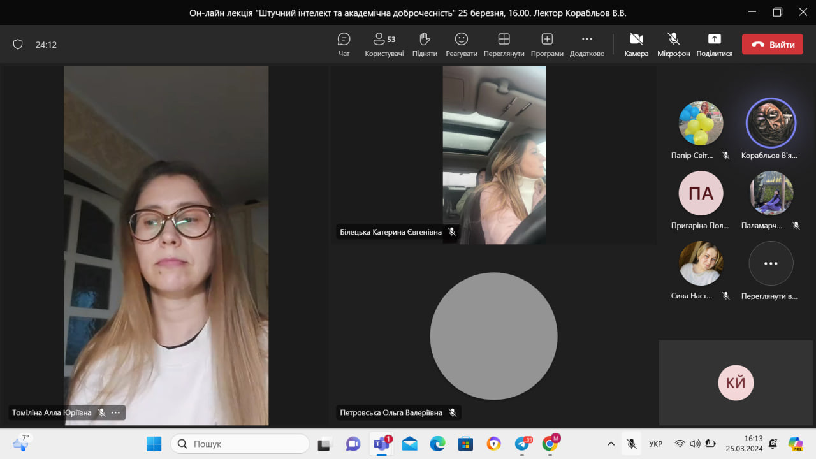Click Поділитися to share screen

point(715,45)
